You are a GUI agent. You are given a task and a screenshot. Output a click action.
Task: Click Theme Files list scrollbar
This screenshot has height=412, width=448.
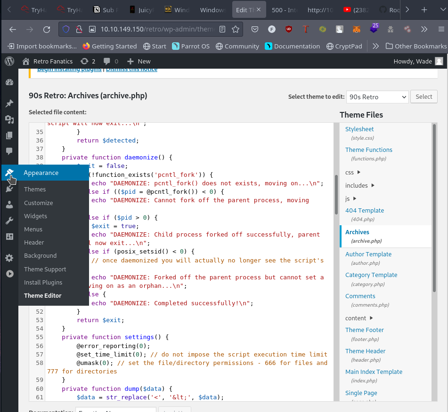[x=434, y=208]
